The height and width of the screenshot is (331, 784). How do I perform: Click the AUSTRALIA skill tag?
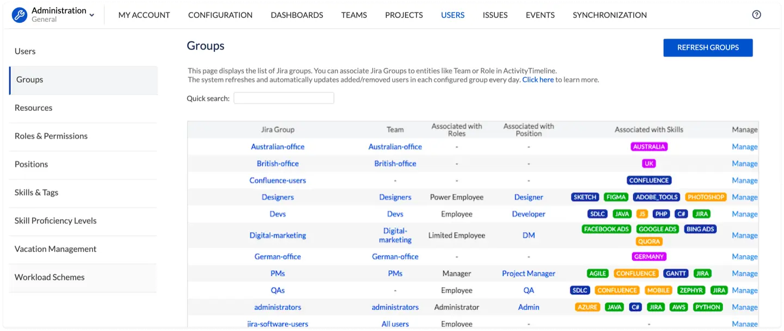[x=649, y=147]
